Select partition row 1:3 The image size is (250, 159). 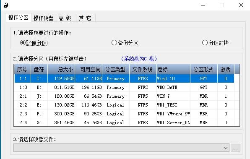pos(124,87)
